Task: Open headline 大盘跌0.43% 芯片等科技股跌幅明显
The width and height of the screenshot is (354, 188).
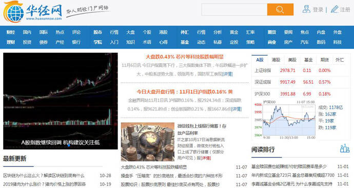Action: coord(185,57)
